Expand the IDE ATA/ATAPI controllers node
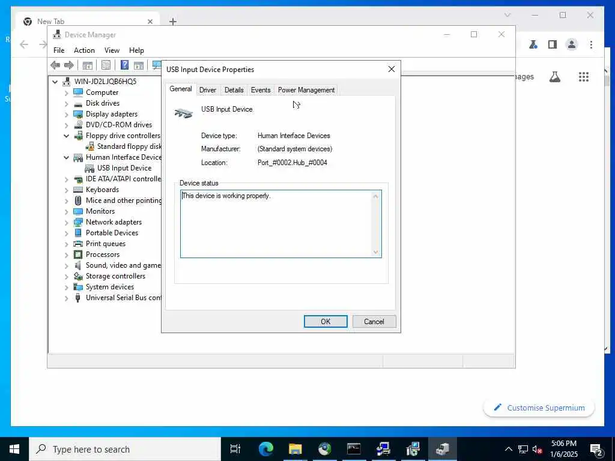 coord(66,179)
